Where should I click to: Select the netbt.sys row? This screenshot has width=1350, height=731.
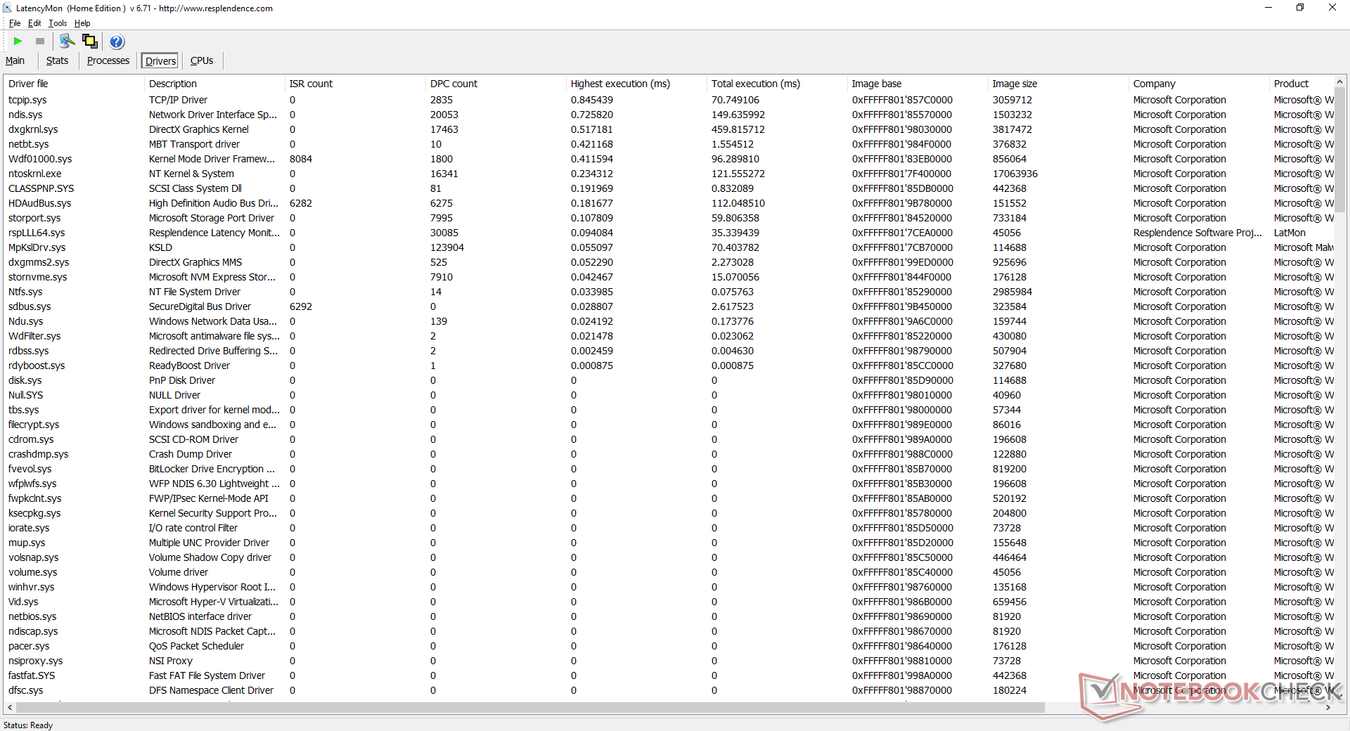[669, 144]
